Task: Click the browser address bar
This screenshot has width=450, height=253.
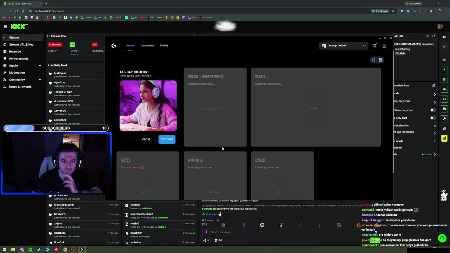Action: [x=197, y=11]
